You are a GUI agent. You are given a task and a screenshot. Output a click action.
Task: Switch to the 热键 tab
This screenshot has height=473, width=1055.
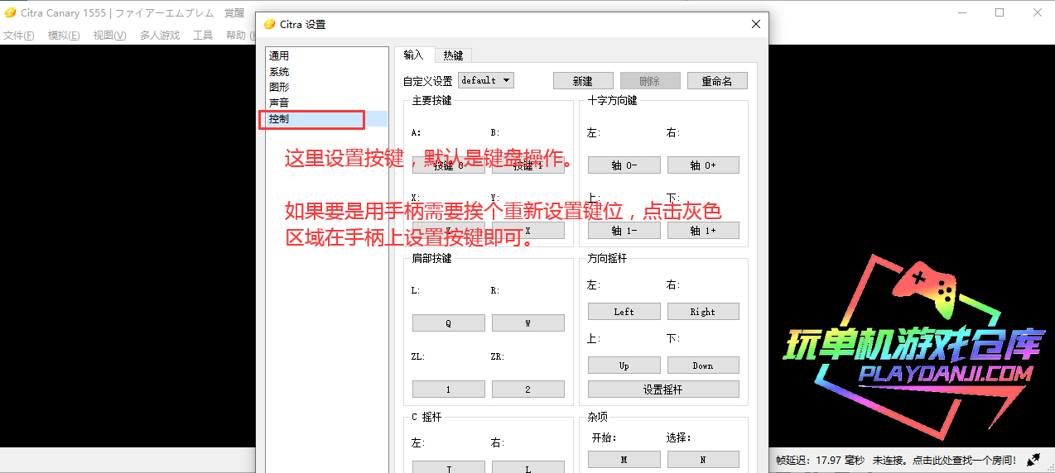(x=453, y=55)
